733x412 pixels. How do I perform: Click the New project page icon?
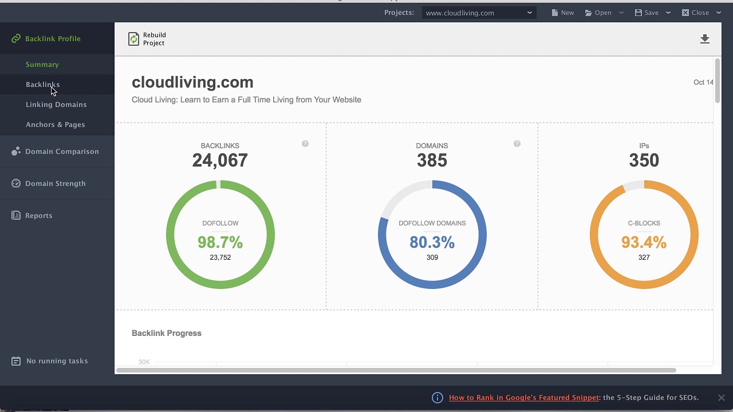pos(554,13)
